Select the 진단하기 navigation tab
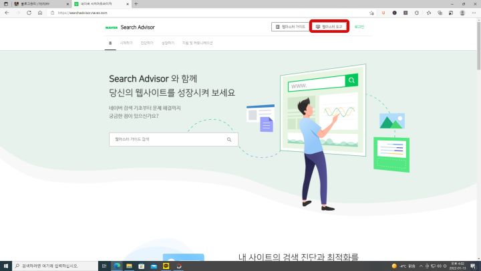 (147, 43)
